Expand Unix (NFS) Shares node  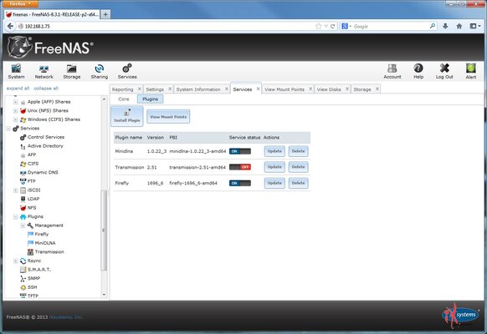(16, 110)
